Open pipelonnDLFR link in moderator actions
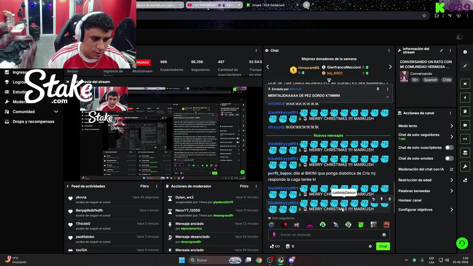473x266 pixels. 223,202
